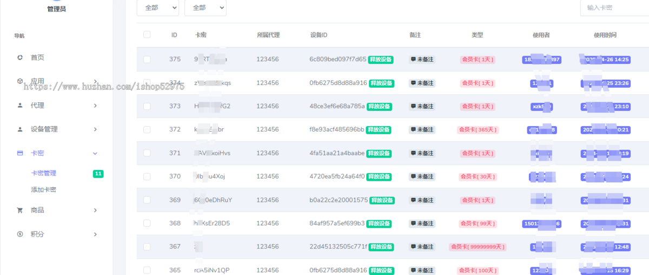649x275 pixels.
Task: Click the 未备注 comment badge in row 371
Action: click(x=422, y=153)
